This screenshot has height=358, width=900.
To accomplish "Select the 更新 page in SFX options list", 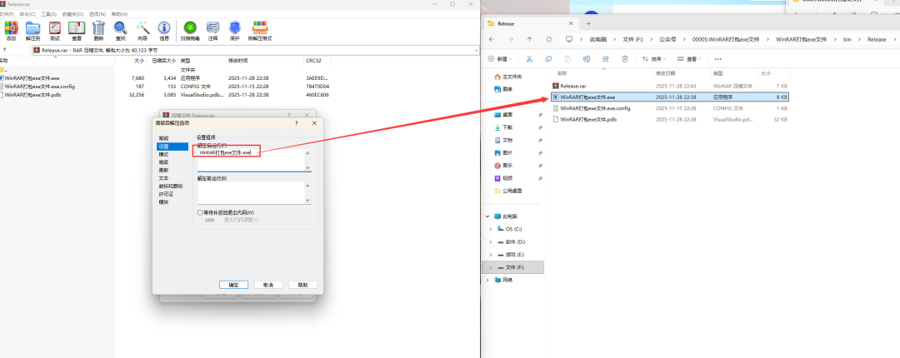I will 164,171.
